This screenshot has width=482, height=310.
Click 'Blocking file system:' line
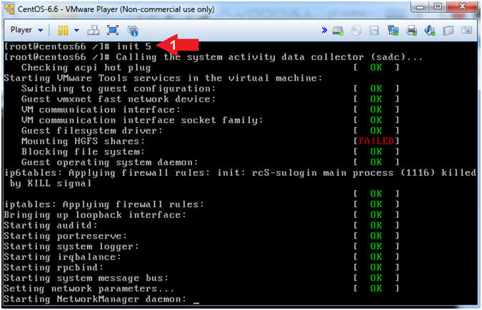(83, 152)
